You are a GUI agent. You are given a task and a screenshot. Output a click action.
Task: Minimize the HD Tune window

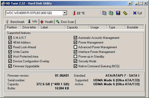[x=136, y=3]
